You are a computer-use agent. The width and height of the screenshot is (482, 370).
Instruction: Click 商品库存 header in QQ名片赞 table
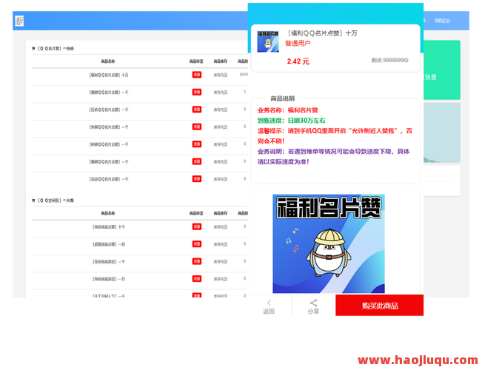click(x=221, y=61)
